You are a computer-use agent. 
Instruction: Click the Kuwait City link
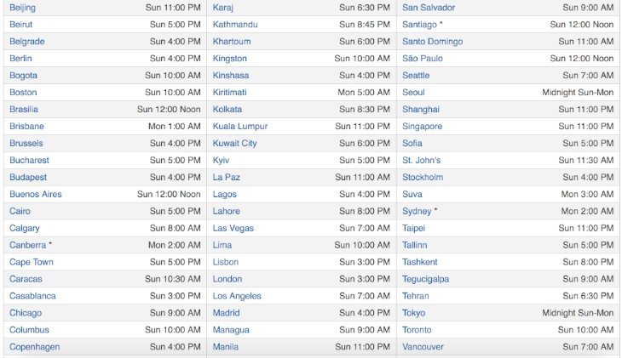pos(234,144)
